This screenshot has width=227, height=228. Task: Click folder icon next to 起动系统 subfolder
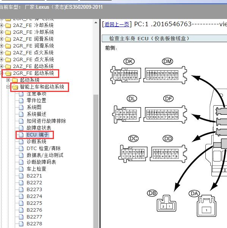15,80
